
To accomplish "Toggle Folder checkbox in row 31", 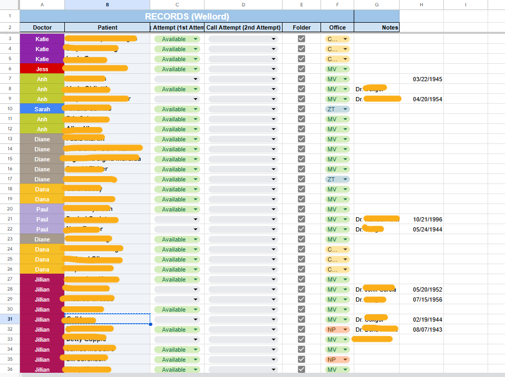I will (x=302, y=320).
